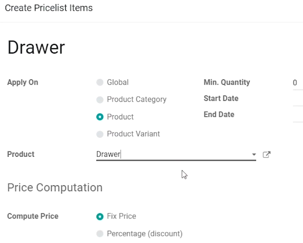Viewport: 303px width, 243px height.
Task: Click the Create Pricelist Items dialog title
Action: 49,8
